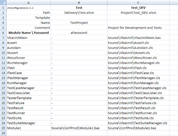The image size is (178, 136).
Task: Click the 'Comment' label cell
Action: (x=29, y=28)
